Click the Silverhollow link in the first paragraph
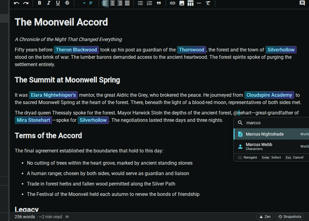This screenshot has height=221, width=309. click(x=281, y=50)
